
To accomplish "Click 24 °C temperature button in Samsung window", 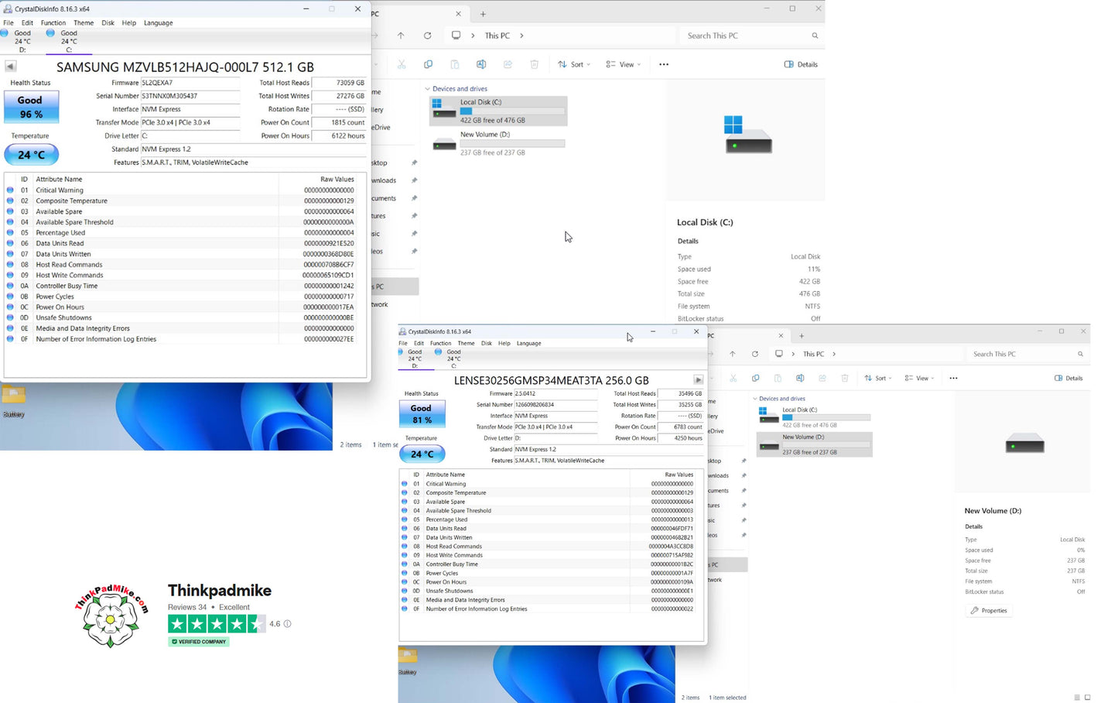I will [x=31, y=155].
